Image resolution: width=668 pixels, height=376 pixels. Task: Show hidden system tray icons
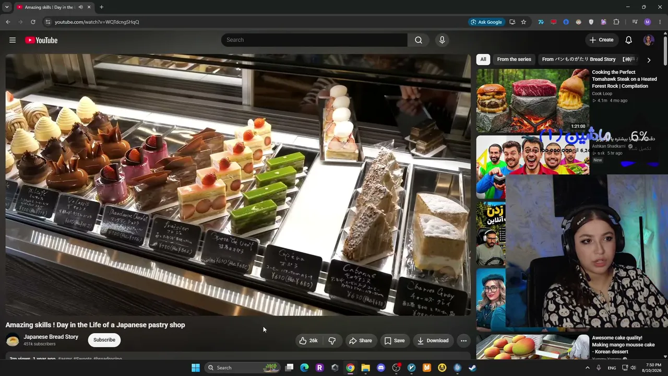pos(587,368)
